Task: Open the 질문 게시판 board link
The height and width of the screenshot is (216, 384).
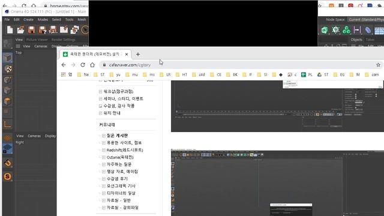Action: 118,136
